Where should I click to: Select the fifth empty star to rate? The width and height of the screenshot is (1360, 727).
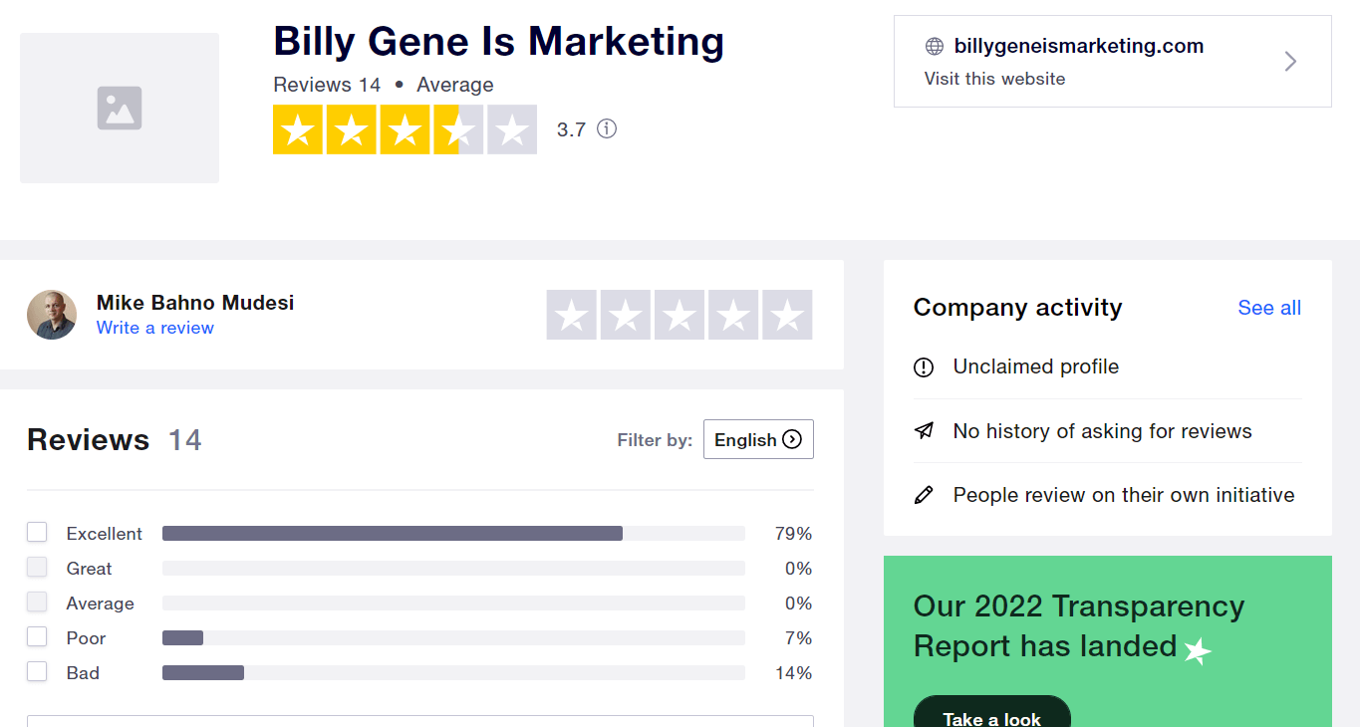click(x=787, y=315)
